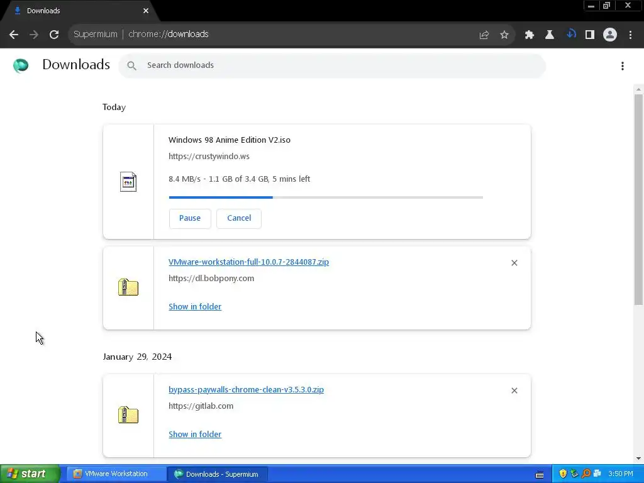Viewport: 644px width, 483px height.
Task: Click the keyboard icon in the taskbar
Action: tap(540, 475)
